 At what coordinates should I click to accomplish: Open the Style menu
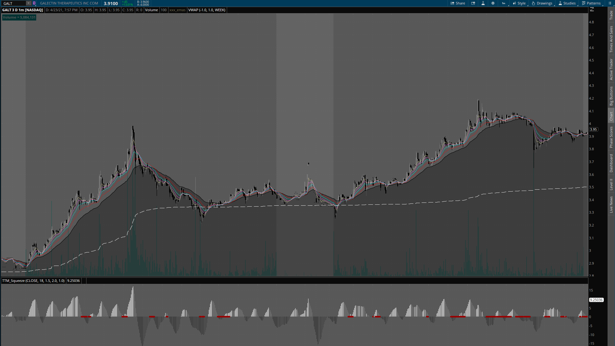(x=519, y=3)
